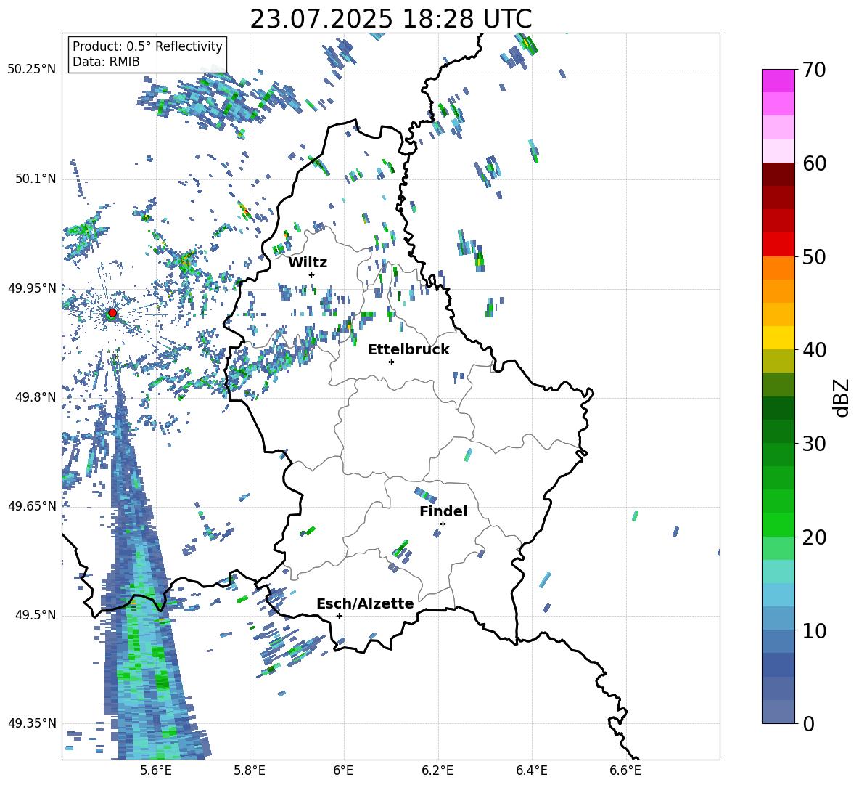Screen dimensions: 859x785
Task: Click the Esch/Alzette station cross marker
Action: (339, 616)
